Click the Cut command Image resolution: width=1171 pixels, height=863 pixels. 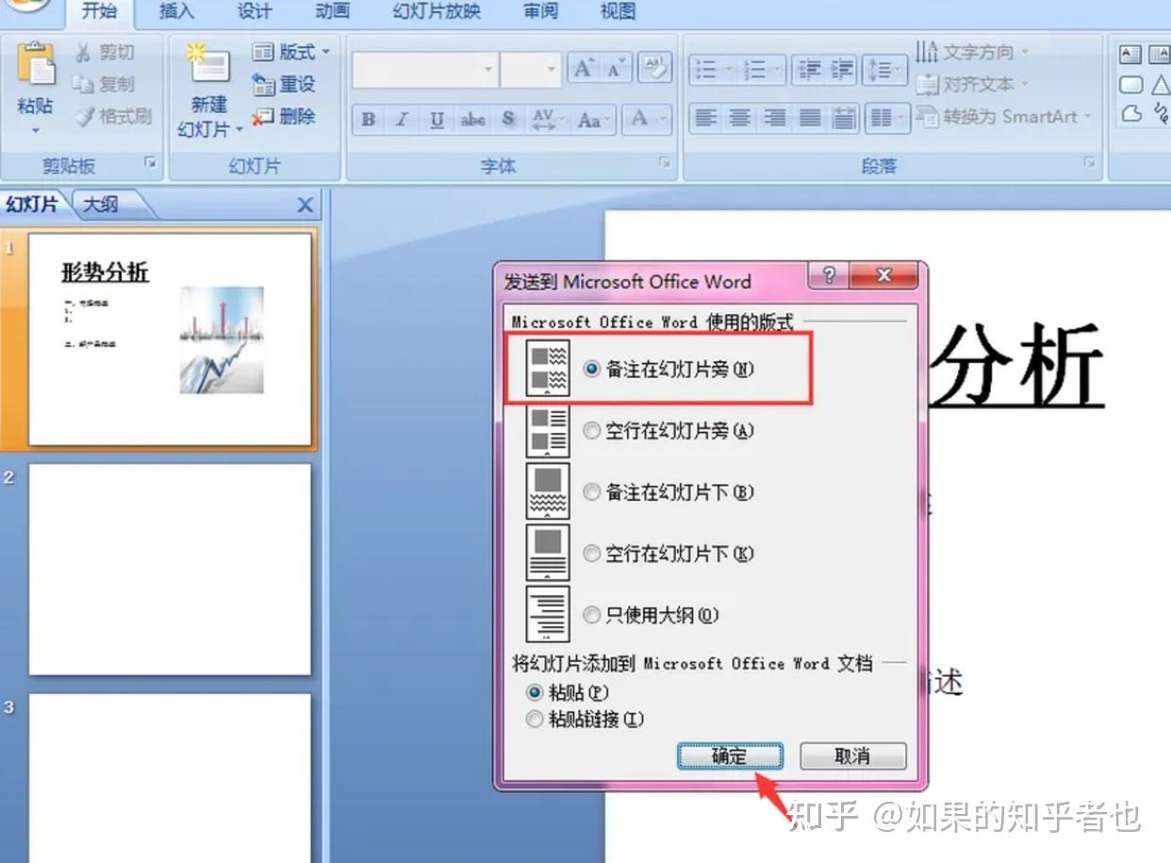[105, 52]
